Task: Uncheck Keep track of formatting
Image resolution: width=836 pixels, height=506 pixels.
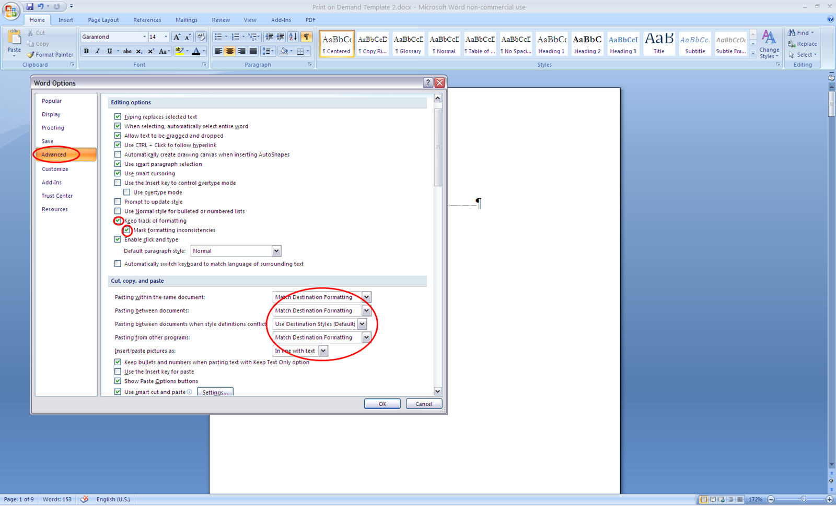Action: click(x=118, y=220)
